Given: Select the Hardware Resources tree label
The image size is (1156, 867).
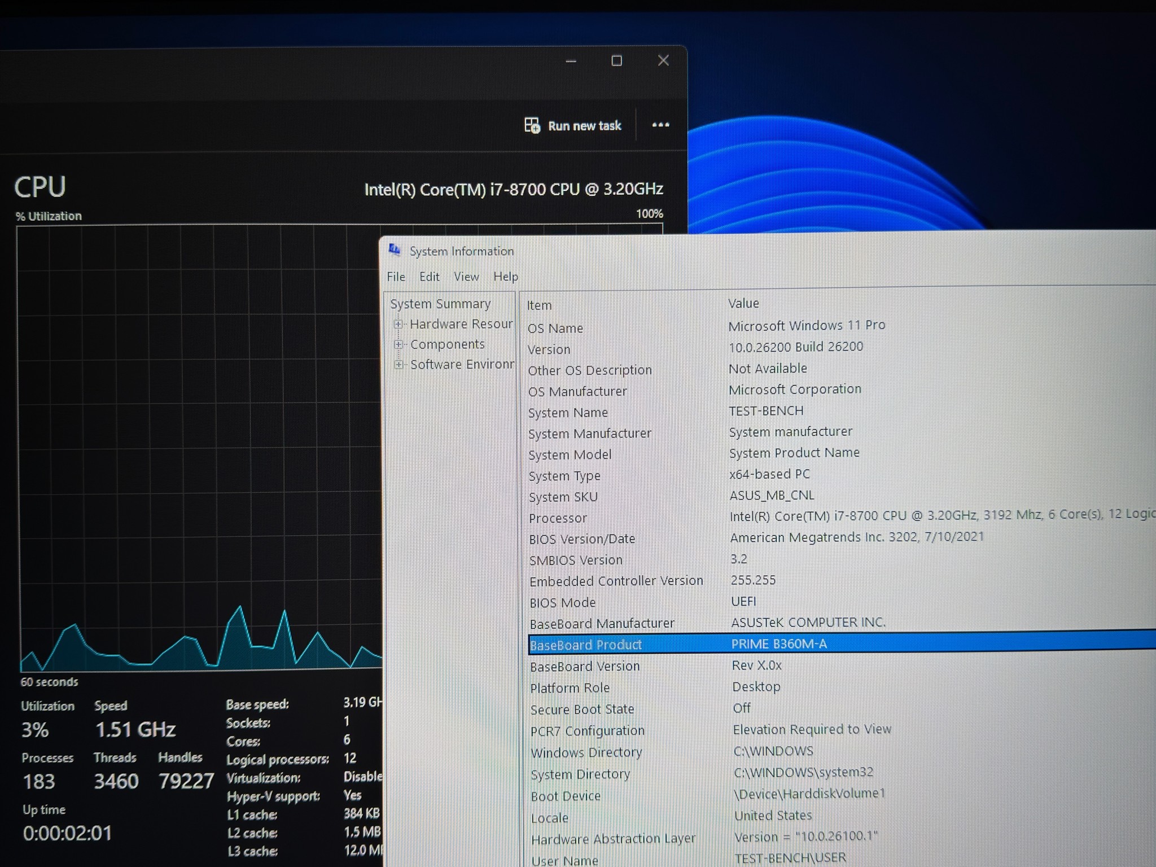Looking at the screenshot, I should coord(461,324).
